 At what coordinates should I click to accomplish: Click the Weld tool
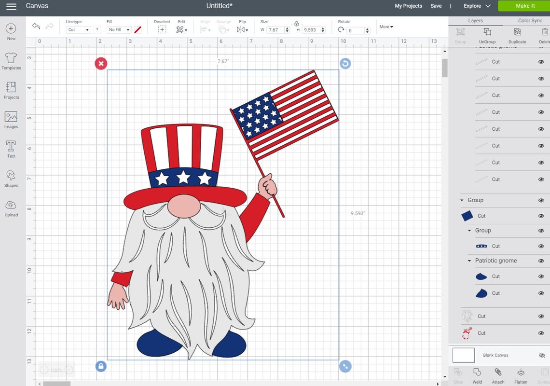pos(477,376)
